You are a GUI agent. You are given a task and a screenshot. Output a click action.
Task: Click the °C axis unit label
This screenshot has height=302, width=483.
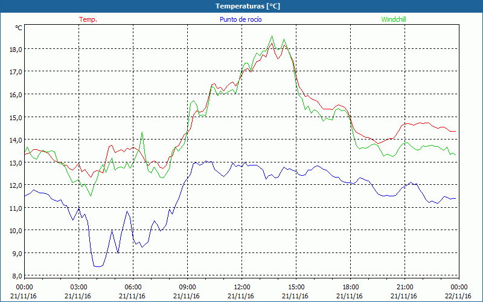tap(19, 28)
